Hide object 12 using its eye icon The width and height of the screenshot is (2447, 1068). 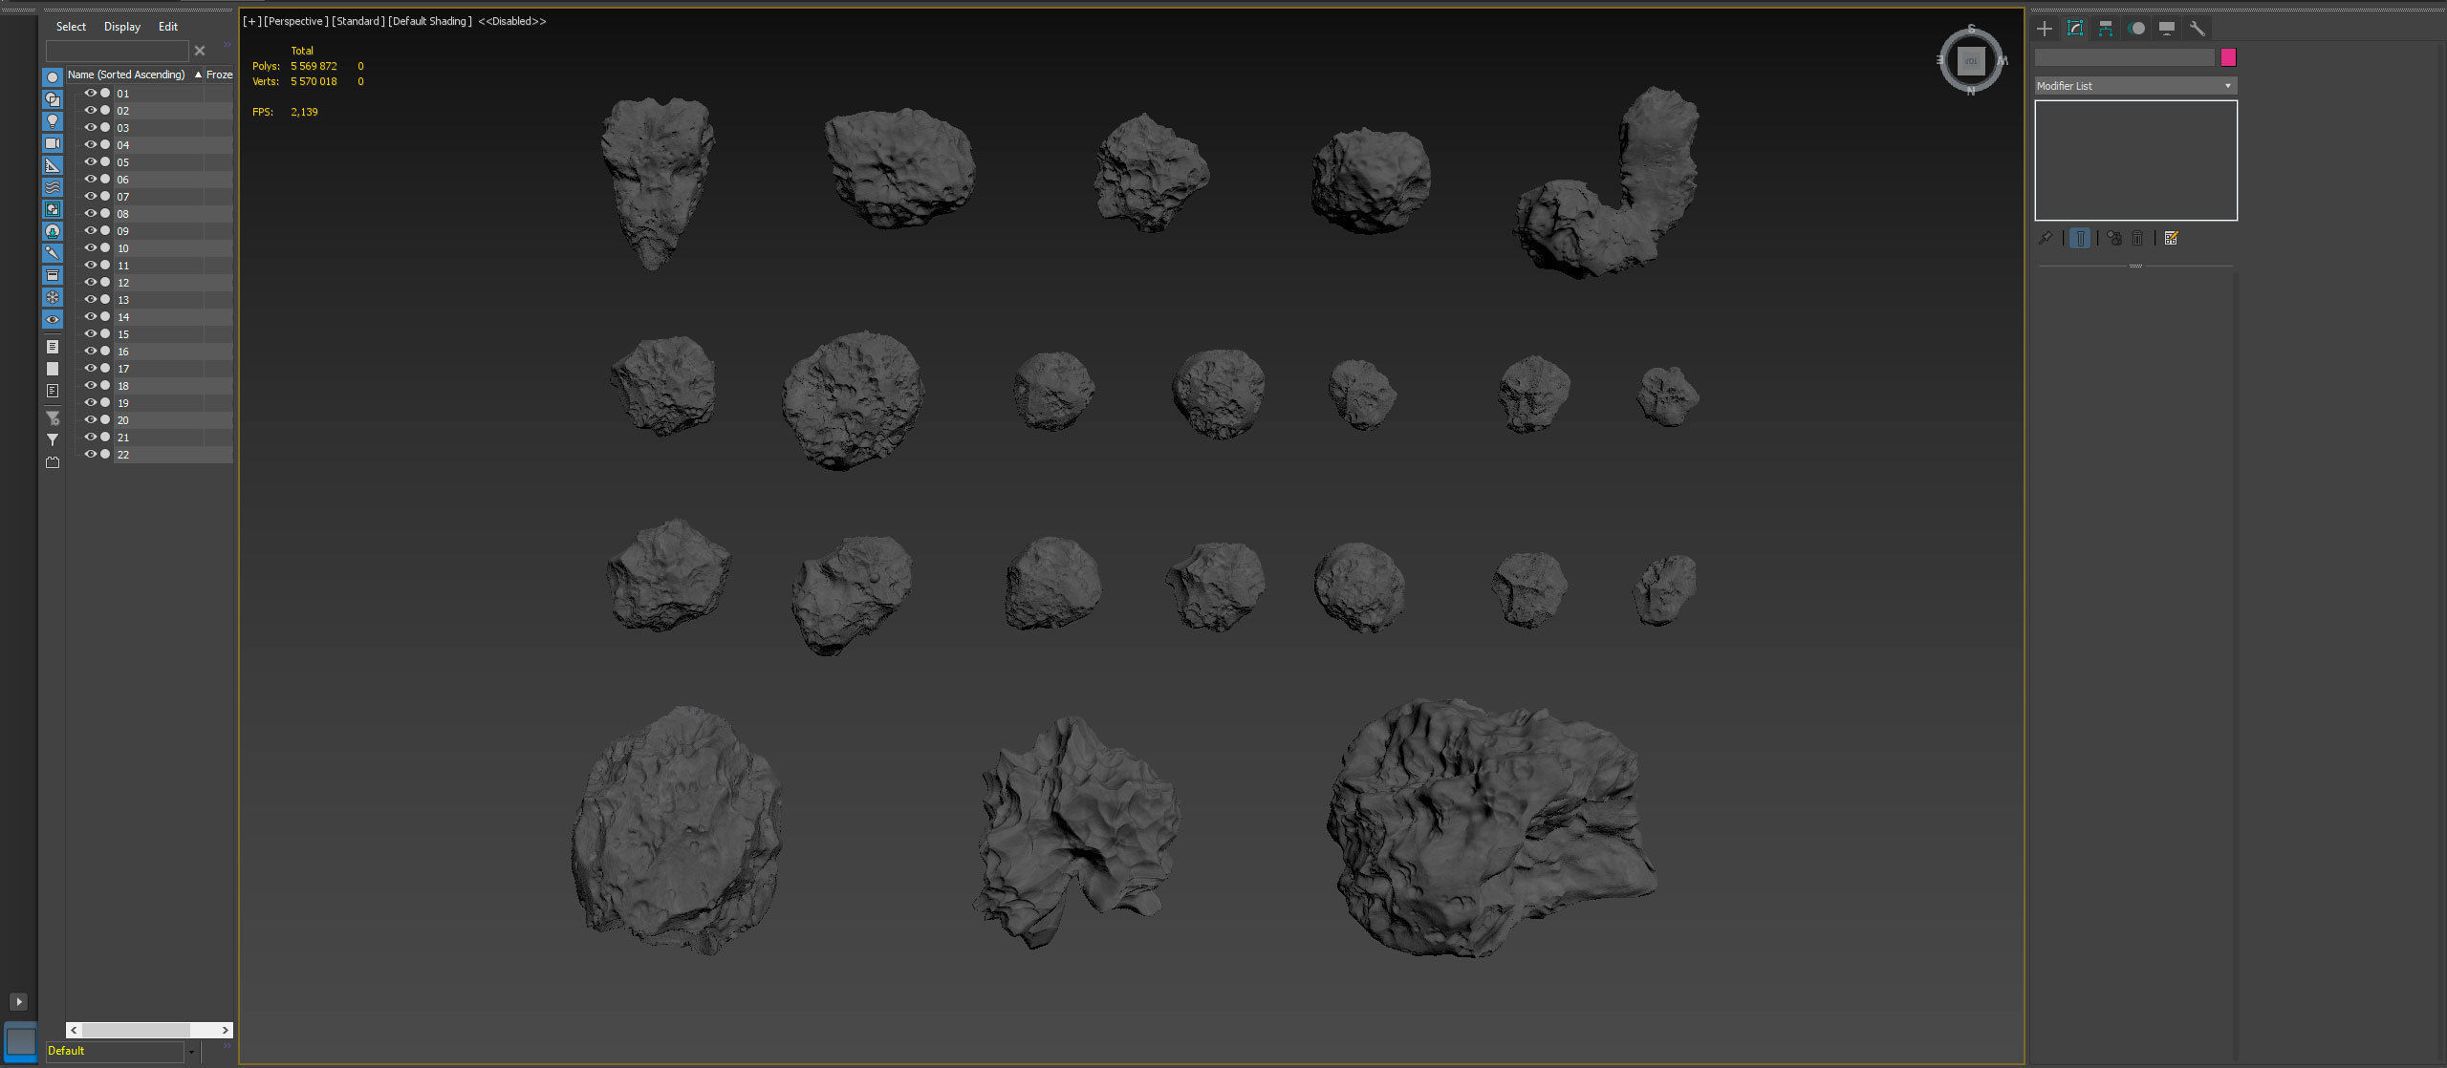[x=91, y=283]
